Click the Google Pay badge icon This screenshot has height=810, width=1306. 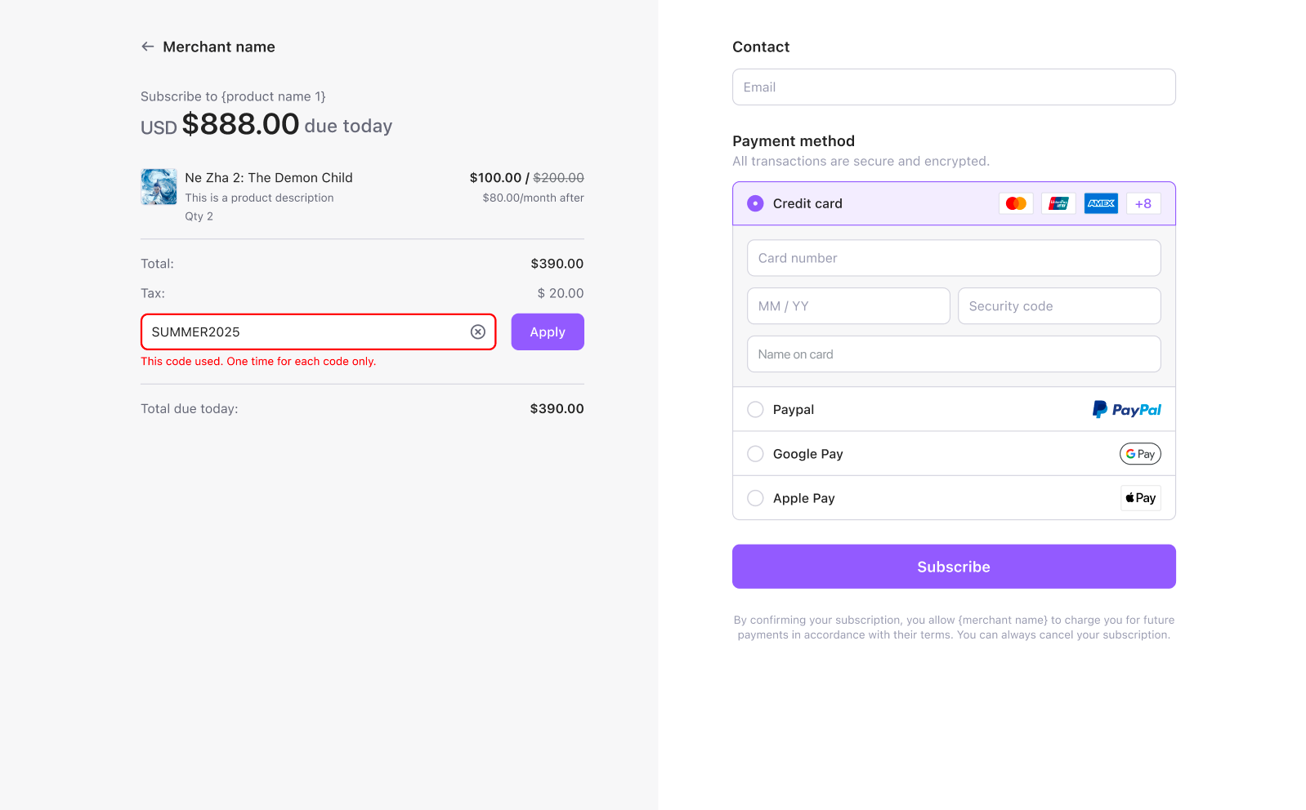1140,454
